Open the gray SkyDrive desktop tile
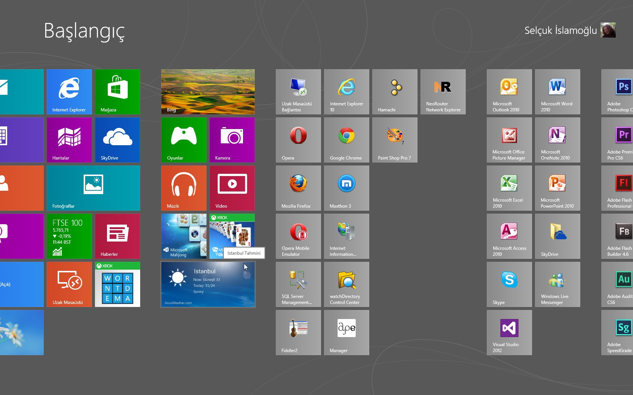Screen dimensions: 633x395 click(558, 236)
